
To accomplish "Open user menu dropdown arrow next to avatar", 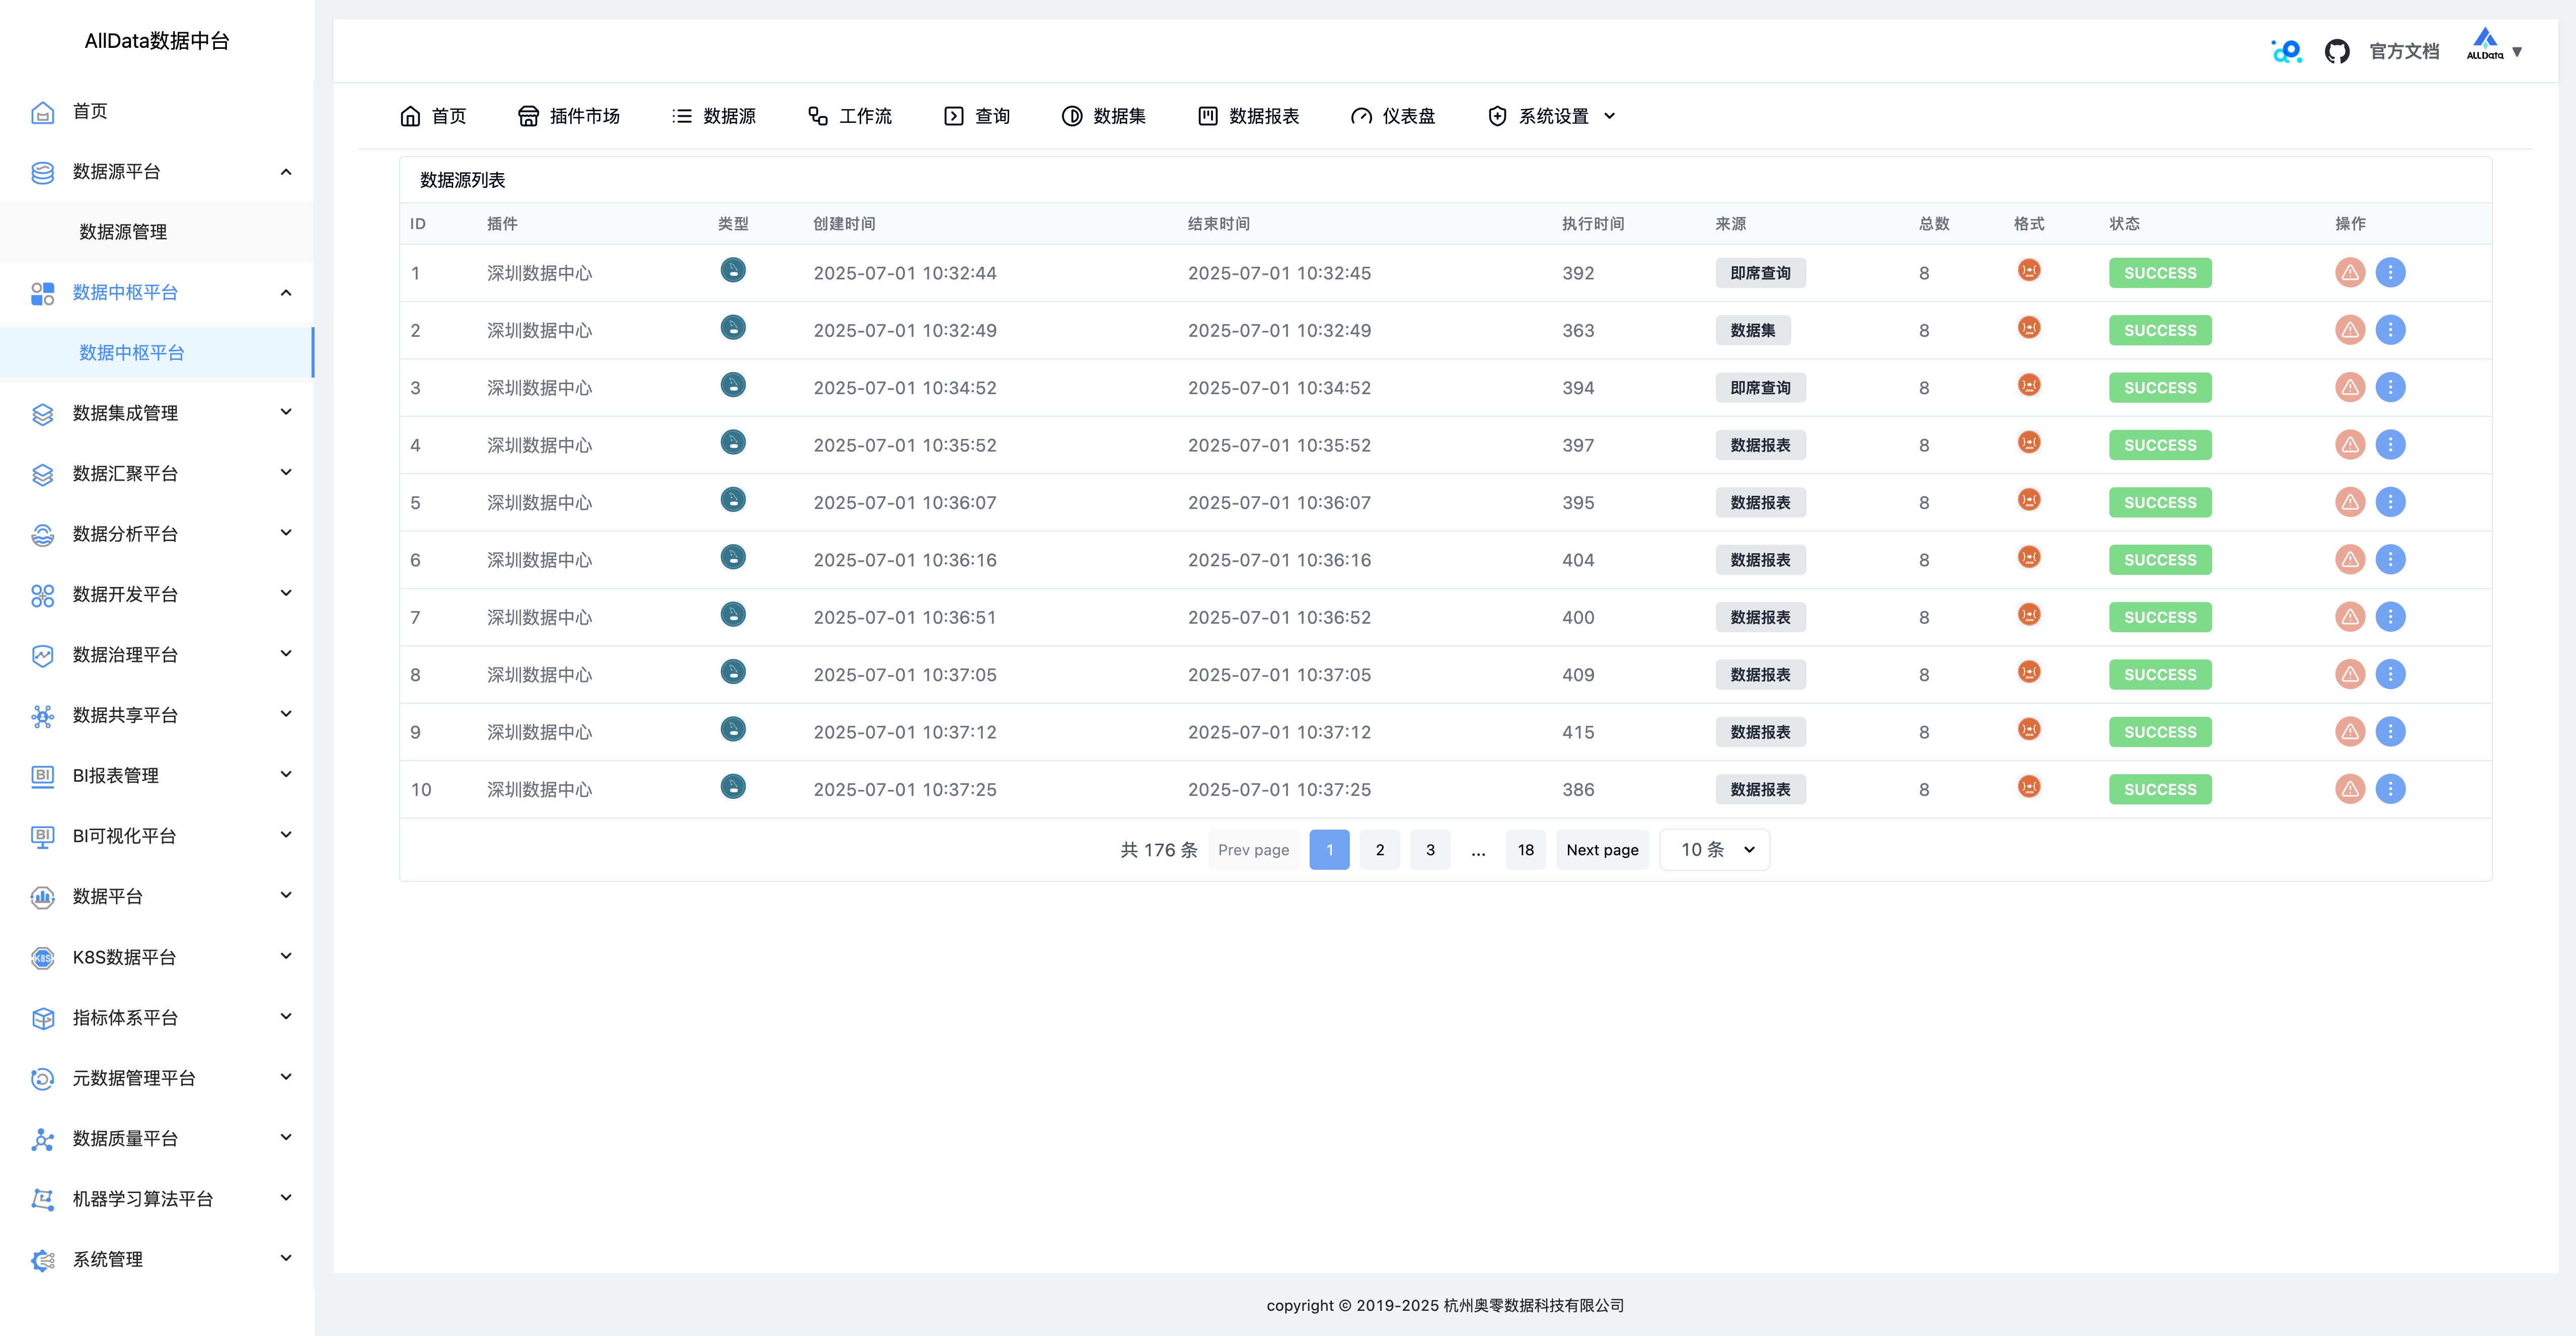I will click(2517, 52).
